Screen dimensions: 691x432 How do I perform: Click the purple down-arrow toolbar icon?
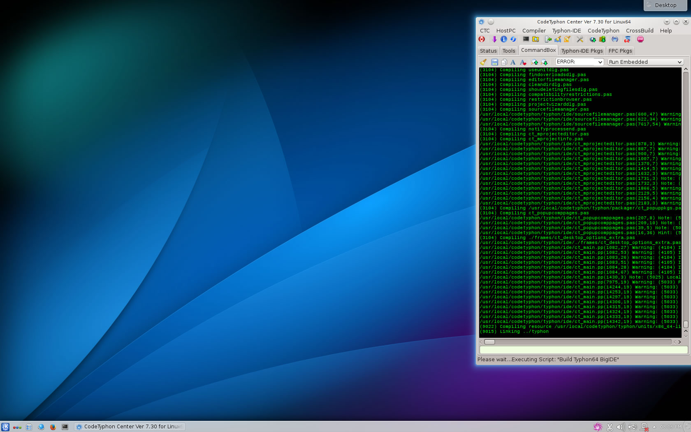pyautogui.click(x=494, y=39)
